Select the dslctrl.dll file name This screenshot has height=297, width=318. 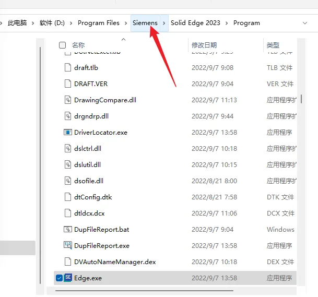coord(88,149)
